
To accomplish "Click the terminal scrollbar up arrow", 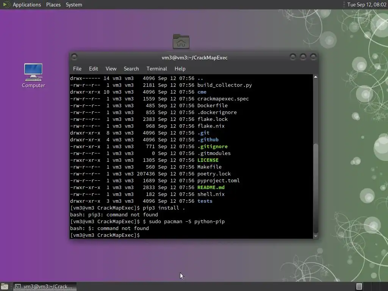I will (316, 77).
